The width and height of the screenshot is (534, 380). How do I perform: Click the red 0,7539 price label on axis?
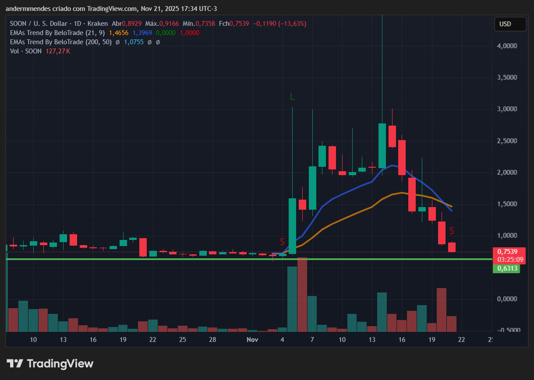coord(506,252)
